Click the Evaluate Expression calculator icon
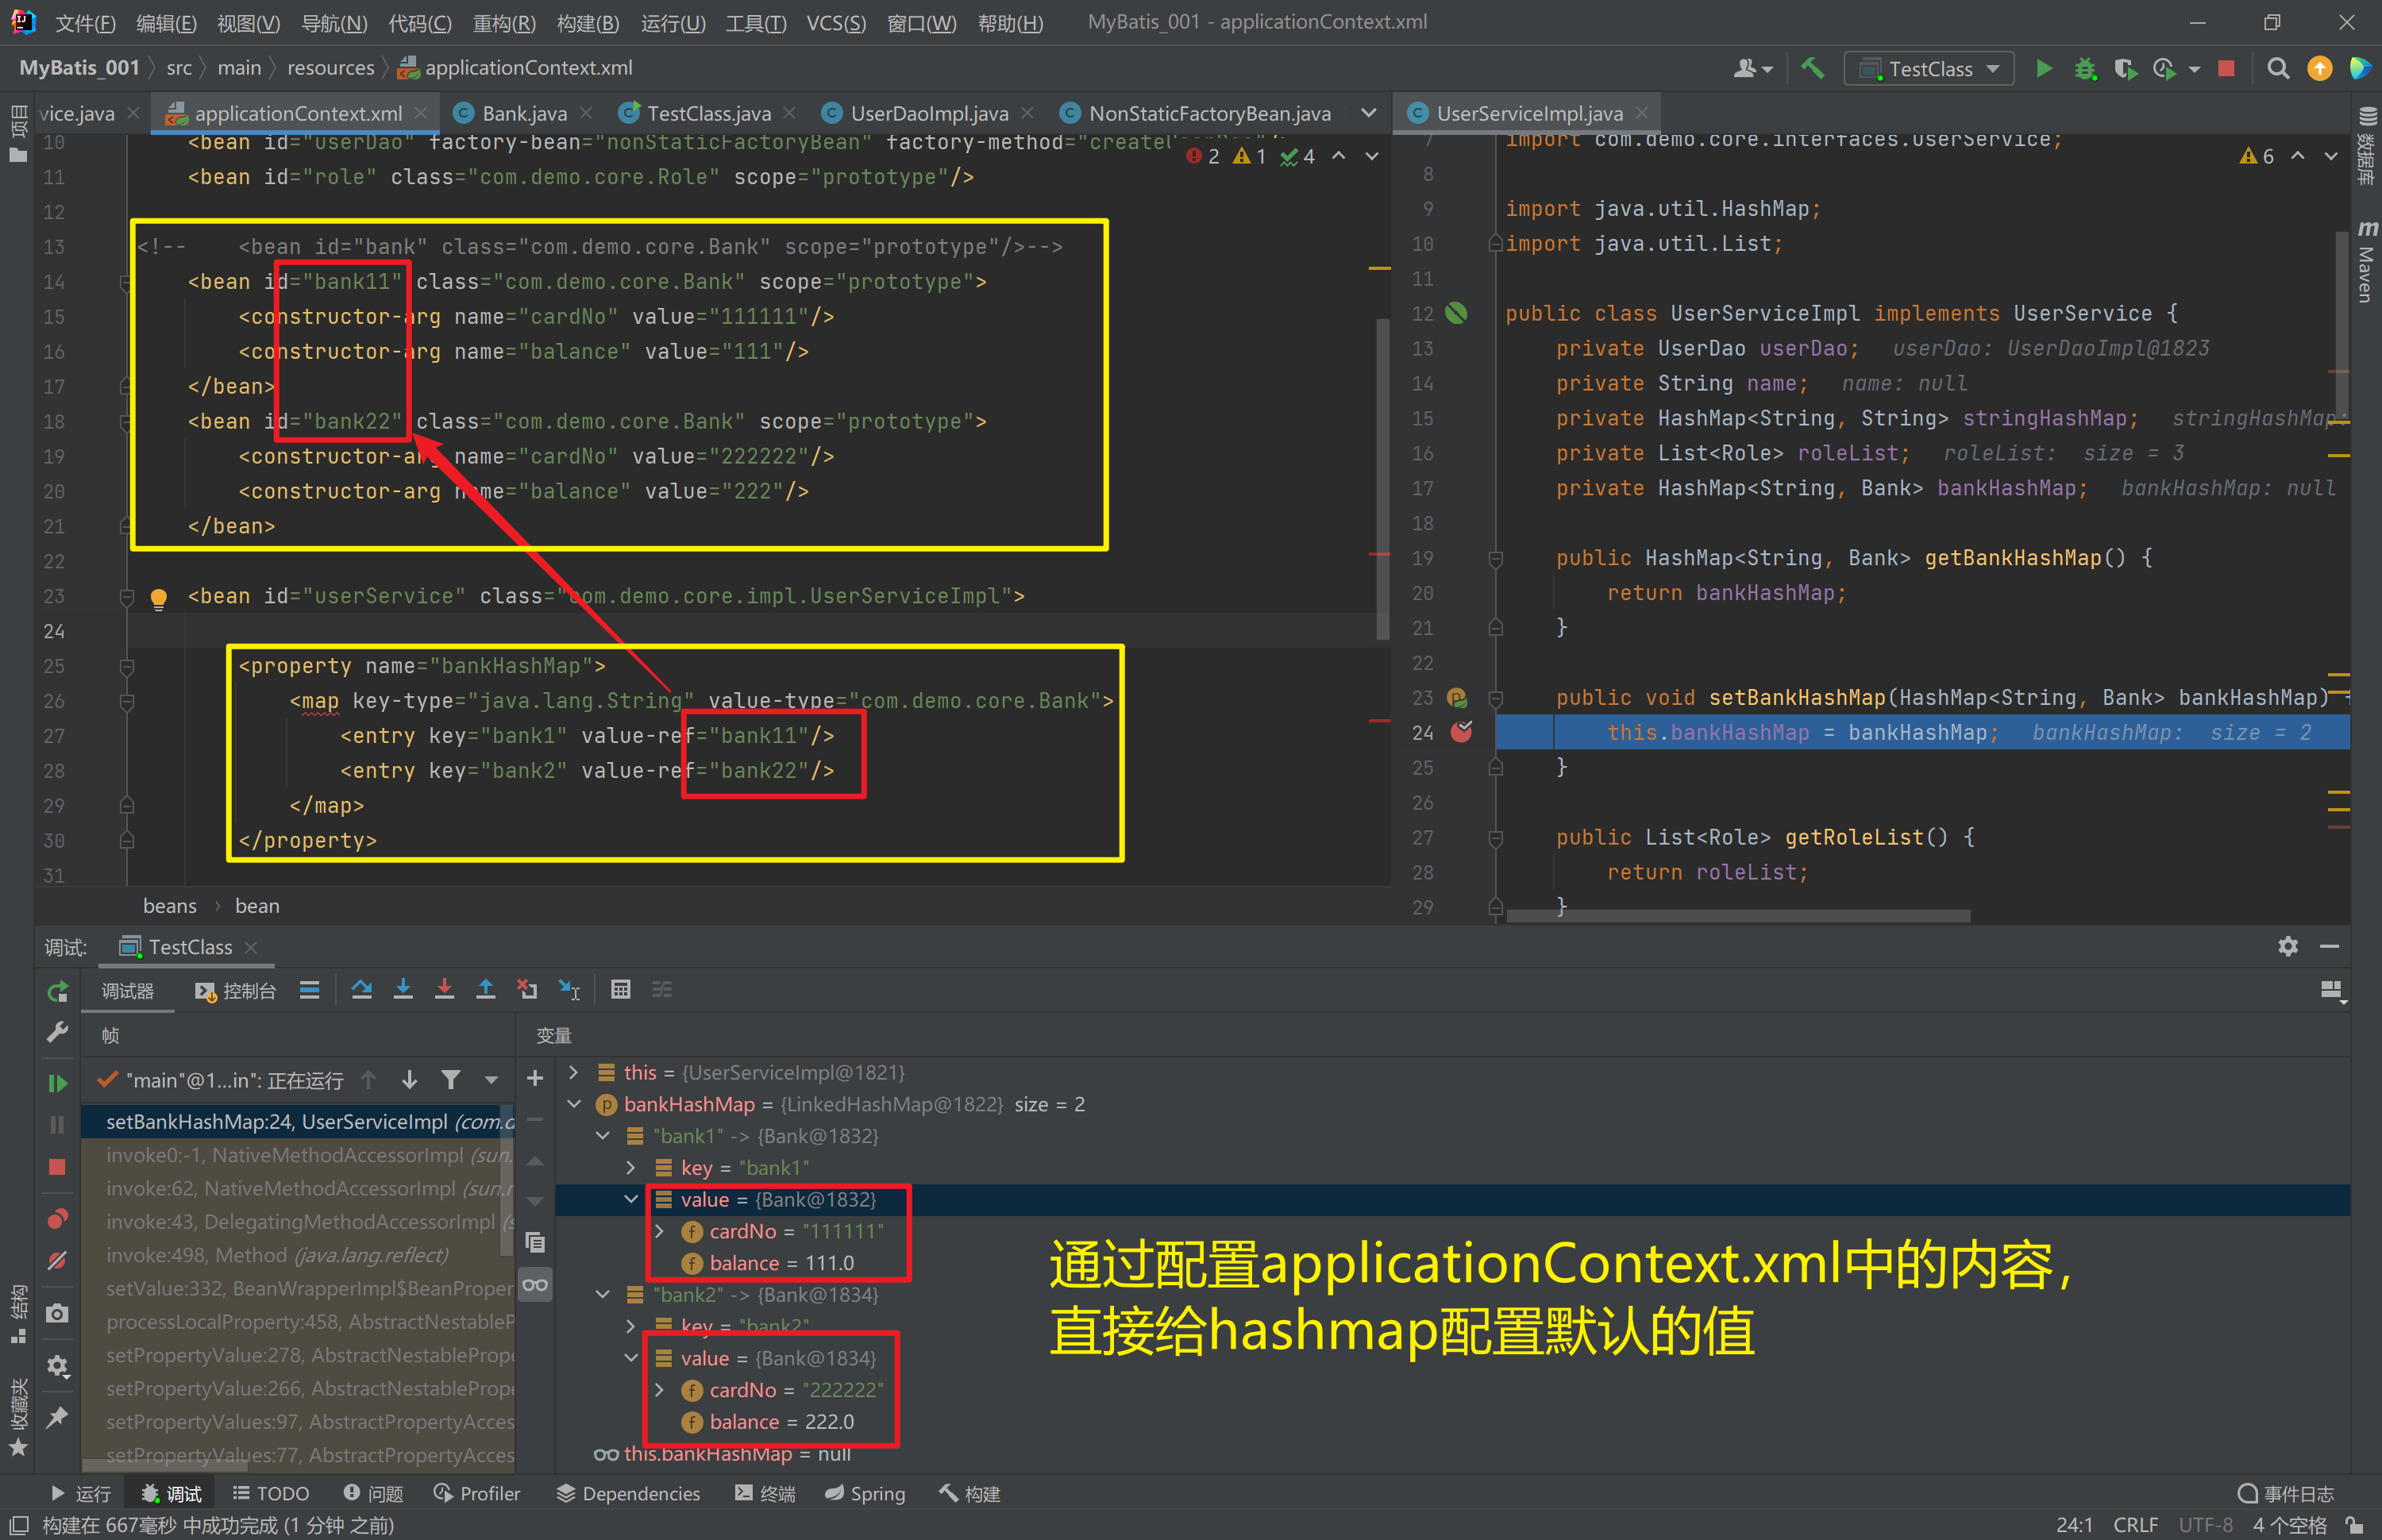 point(620,990)
